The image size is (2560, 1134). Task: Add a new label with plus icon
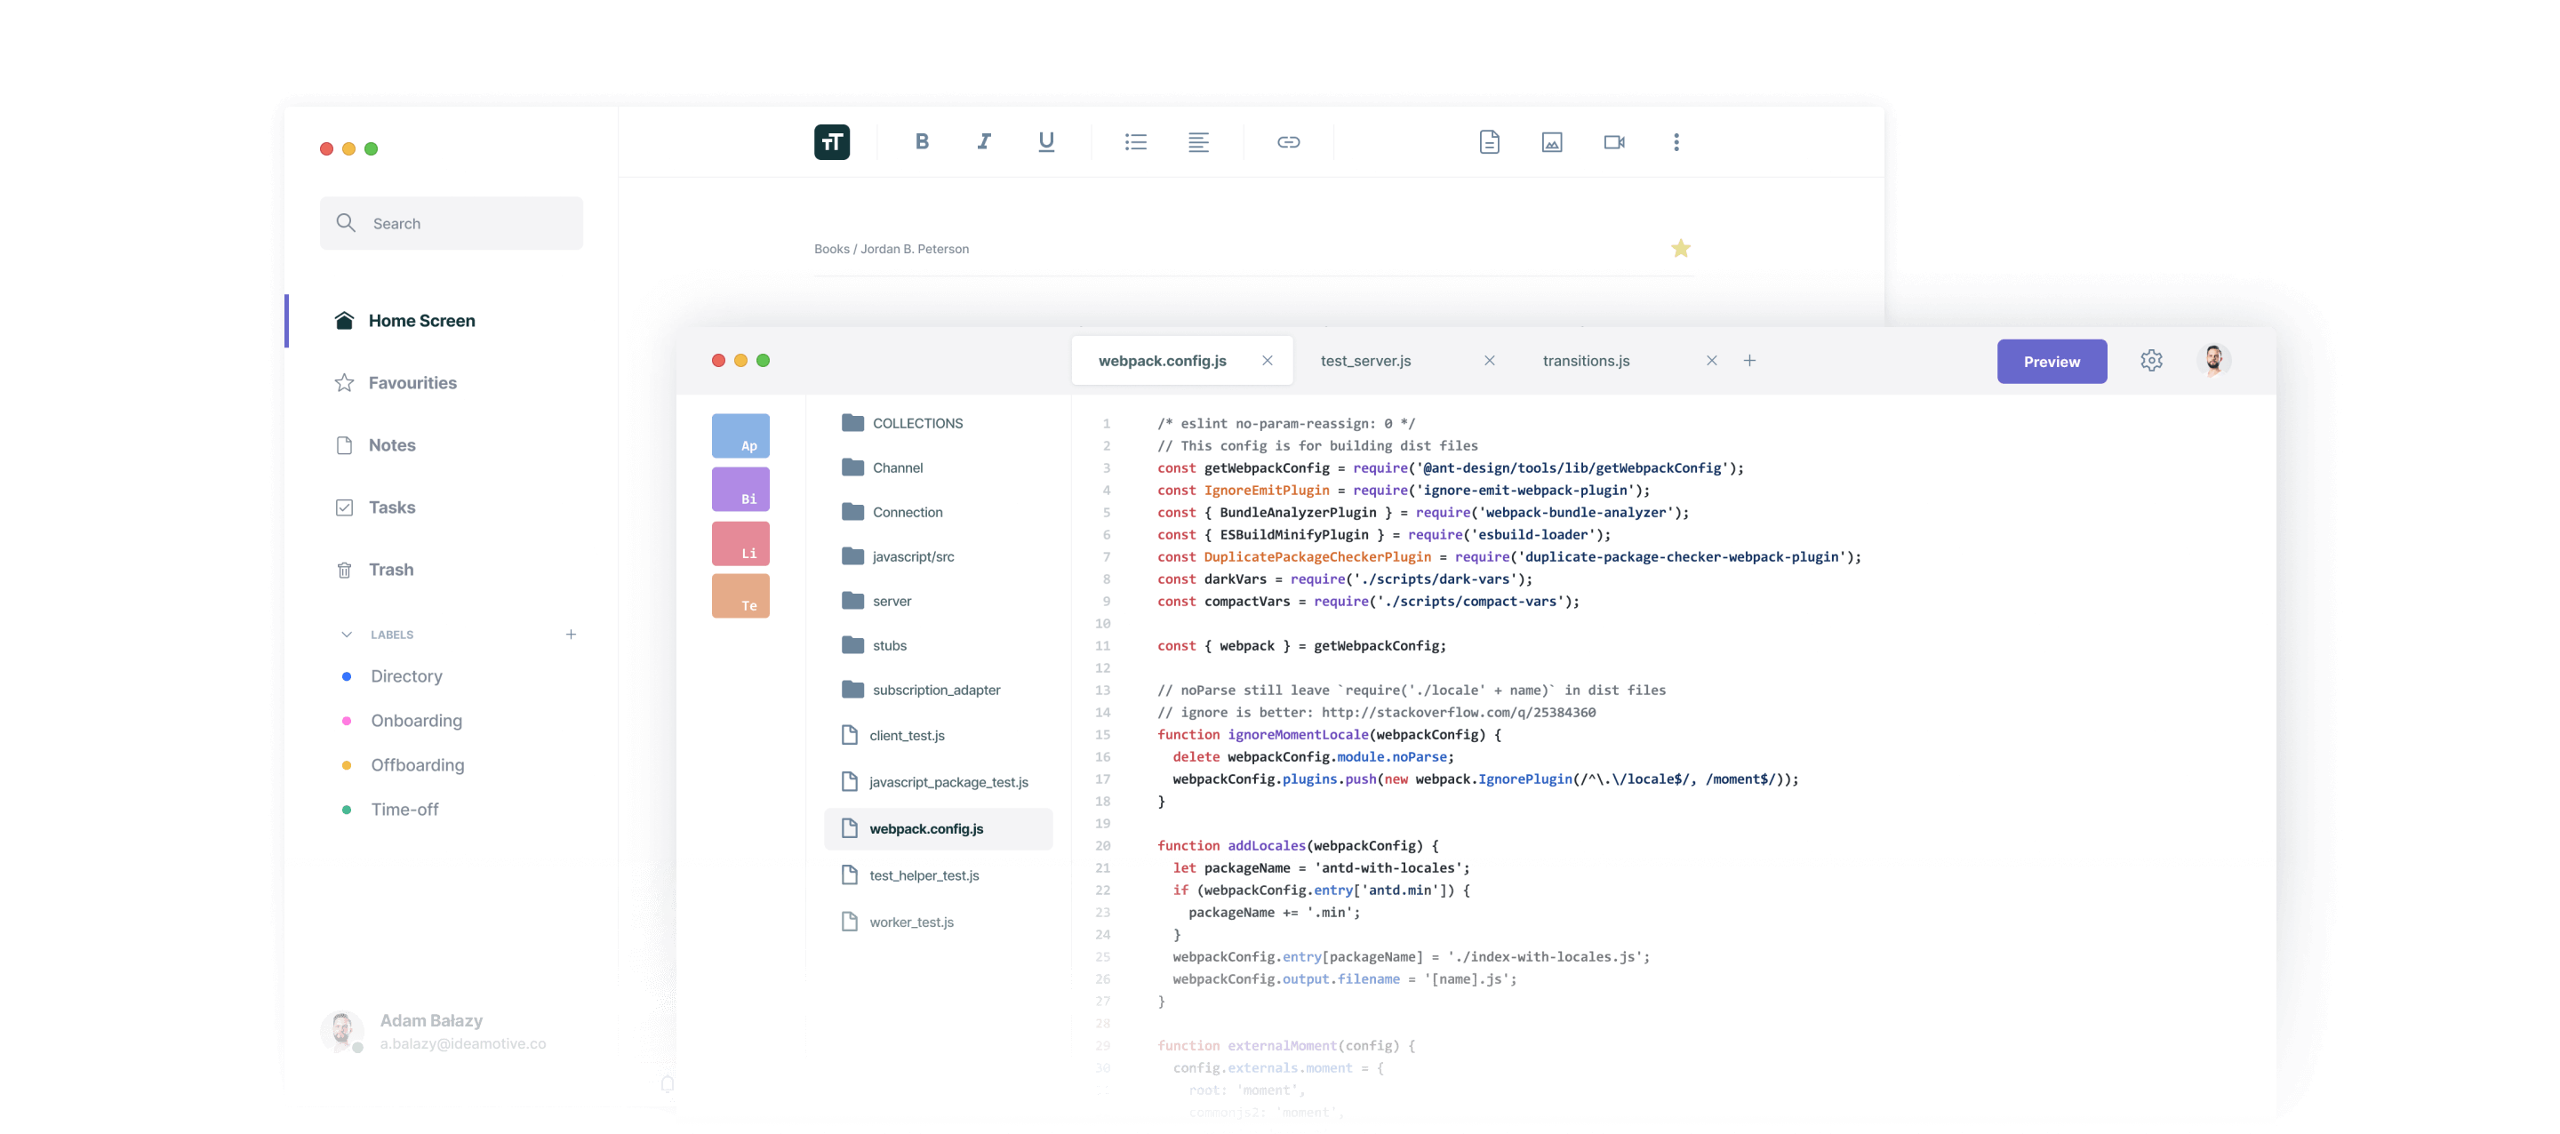[571, 634]
